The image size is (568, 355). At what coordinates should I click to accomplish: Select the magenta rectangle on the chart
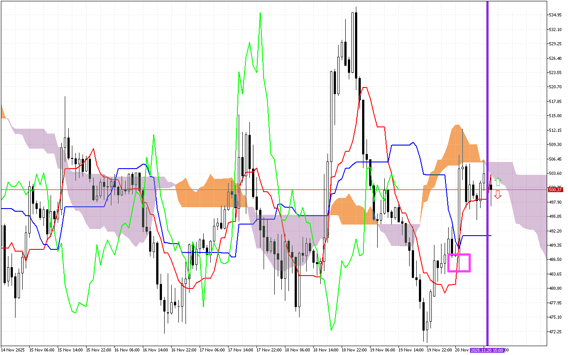459,263
